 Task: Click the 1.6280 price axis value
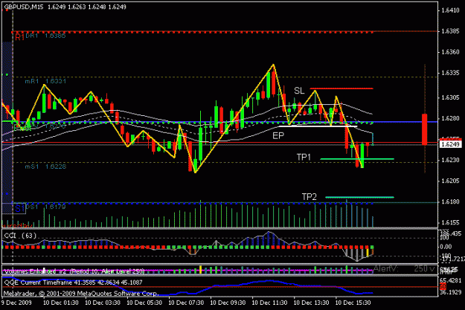(450, 118)
